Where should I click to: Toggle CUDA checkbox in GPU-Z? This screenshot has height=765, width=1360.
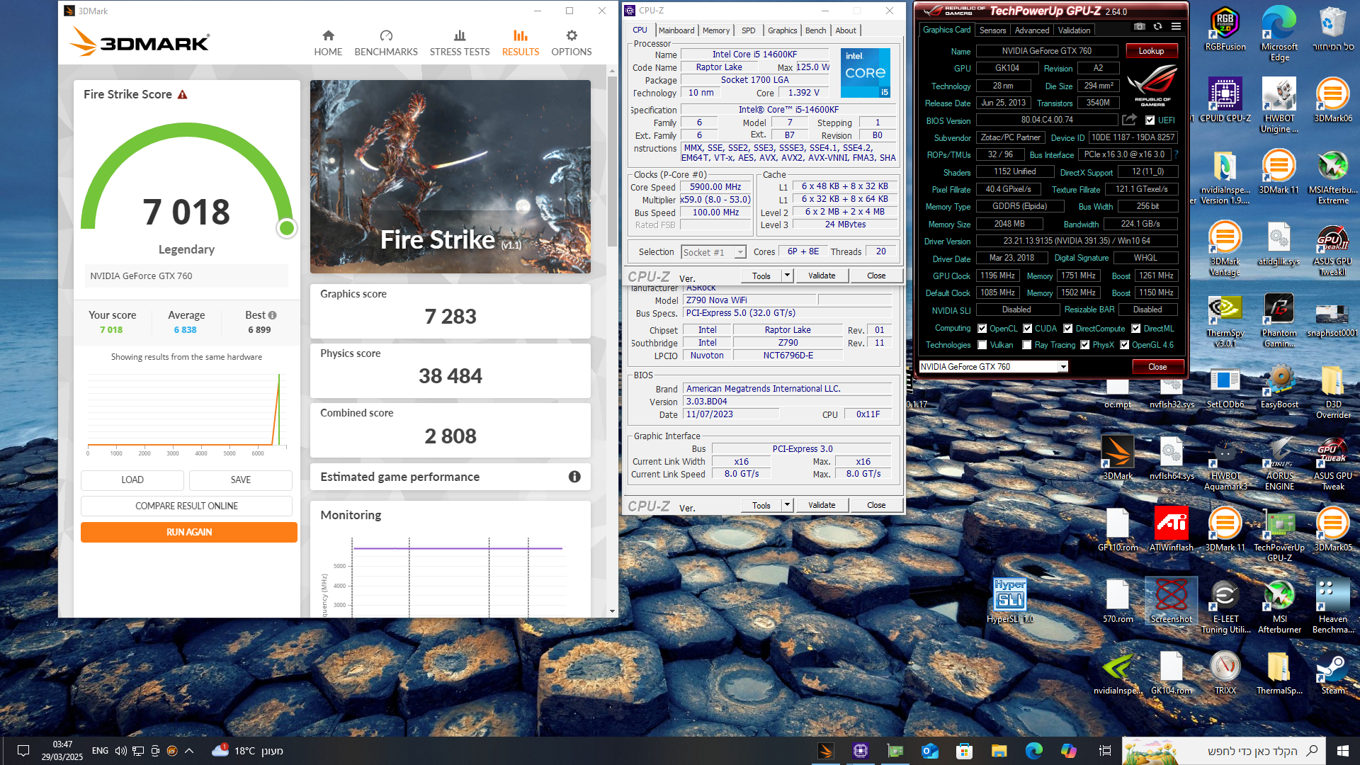(1027, 328)
